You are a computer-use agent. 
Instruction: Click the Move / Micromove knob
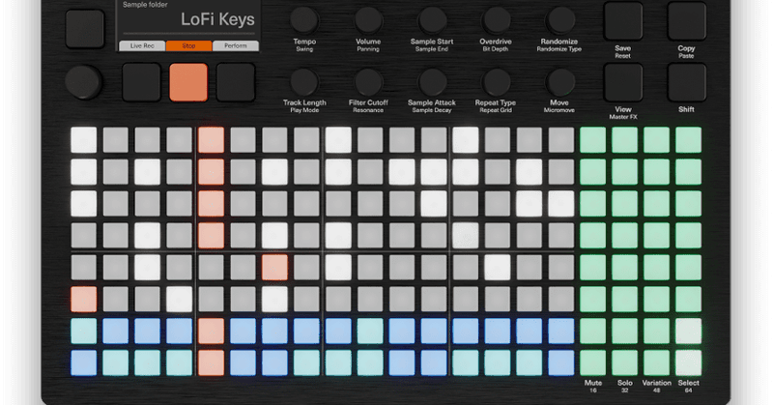click(x=560, y=82)
